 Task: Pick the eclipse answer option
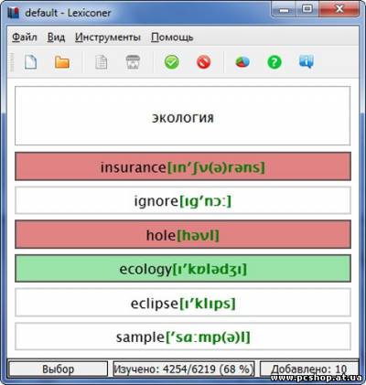point(183,303)
